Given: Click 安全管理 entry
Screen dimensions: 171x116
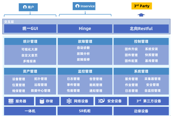Looking at the screenshot, I should pyautogui.click(x=152, y=85).
